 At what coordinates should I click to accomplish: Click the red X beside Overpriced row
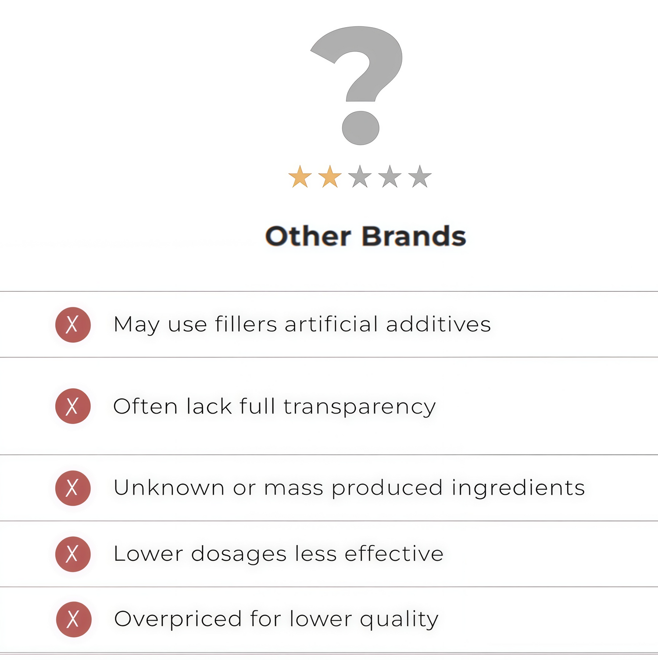coord(74,619)
